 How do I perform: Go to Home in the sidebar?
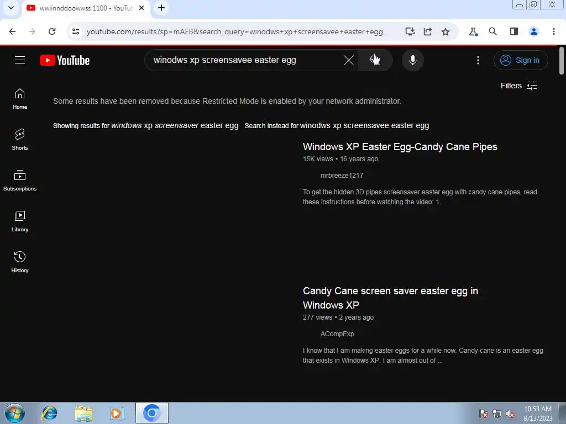pos(20,99)
